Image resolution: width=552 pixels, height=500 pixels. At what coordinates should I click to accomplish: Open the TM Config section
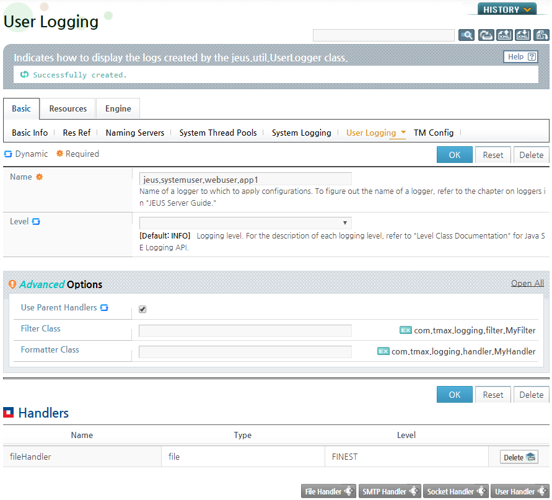point(434,133)
